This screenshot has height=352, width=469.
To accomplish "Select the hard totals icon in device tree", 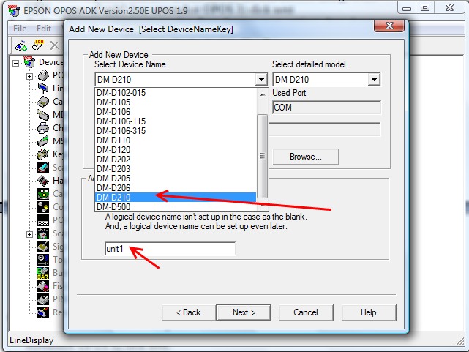I will 43,180.
